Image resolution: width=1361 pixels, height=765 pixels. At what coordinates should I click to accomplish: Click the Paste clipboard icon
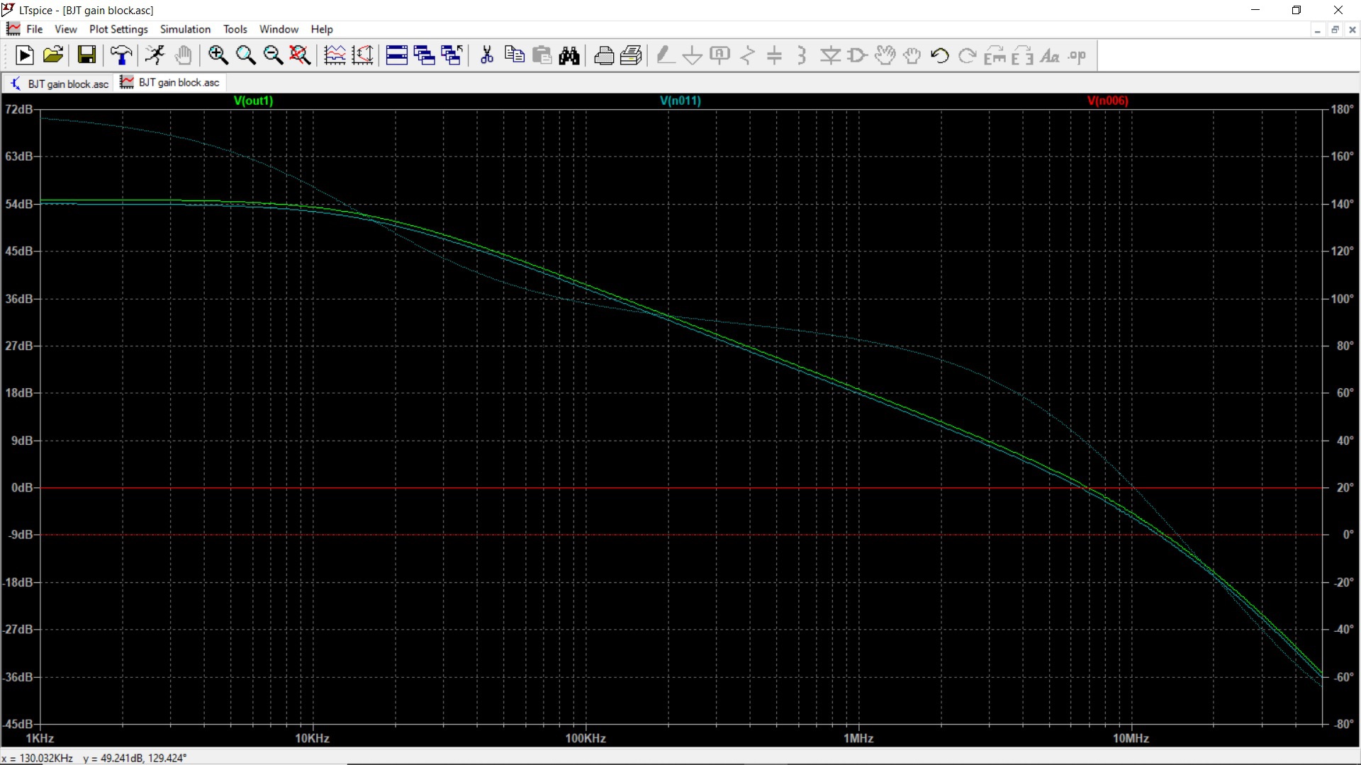tap(542, 55)
